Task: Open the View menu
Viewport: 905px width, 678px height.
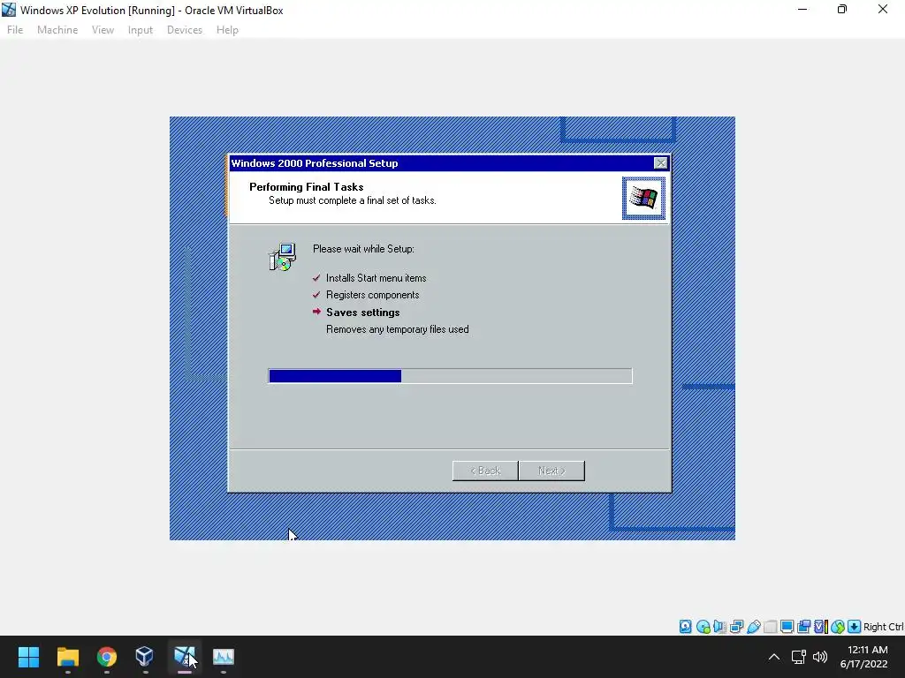Action: click(103, 30)
